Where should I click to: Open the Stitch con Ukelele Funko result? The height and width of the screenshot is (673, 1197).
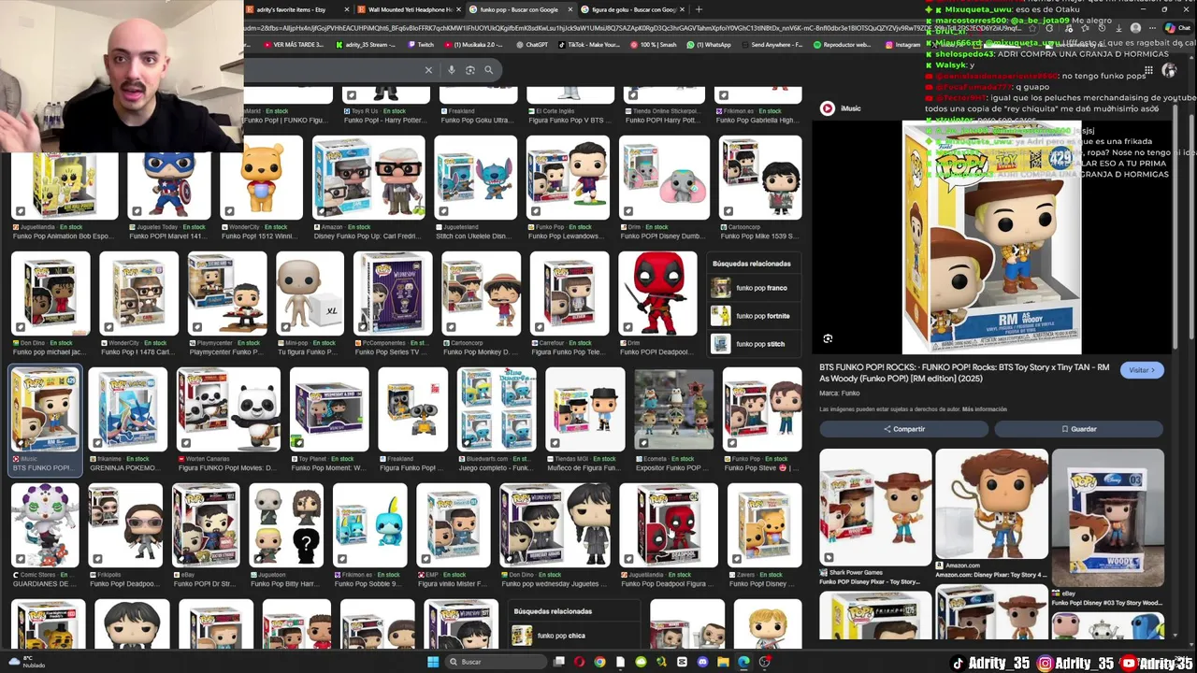click(475, 178)
